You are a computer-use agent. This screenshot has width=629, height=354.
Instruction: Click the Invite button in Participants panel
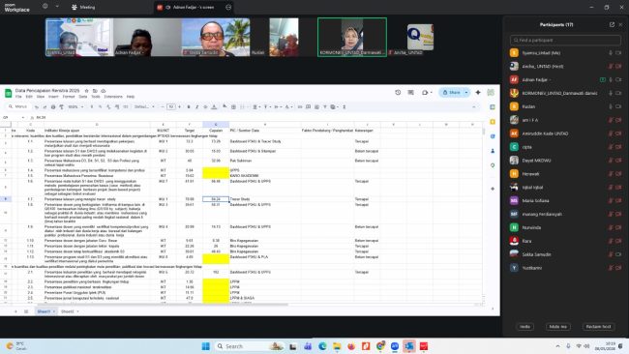(524, 327)
